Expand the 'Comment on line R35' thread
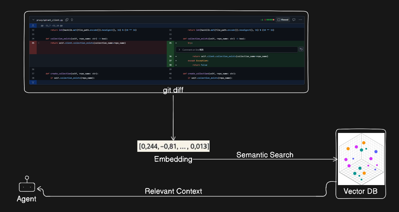Image resolution: width=399 pixels, height=212 pixels. click(237, 50)
